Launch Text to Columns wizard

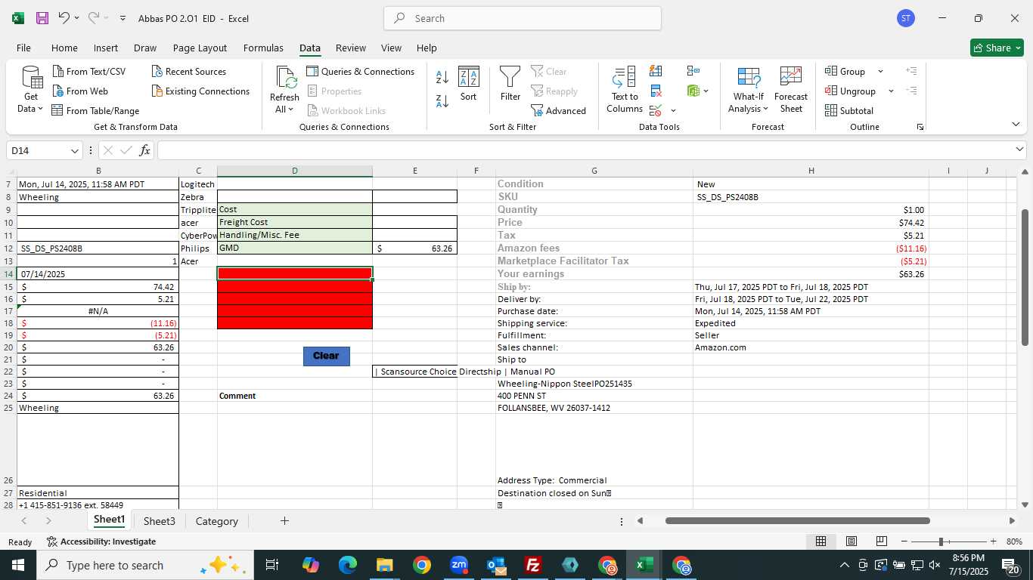tap(625, 89)
